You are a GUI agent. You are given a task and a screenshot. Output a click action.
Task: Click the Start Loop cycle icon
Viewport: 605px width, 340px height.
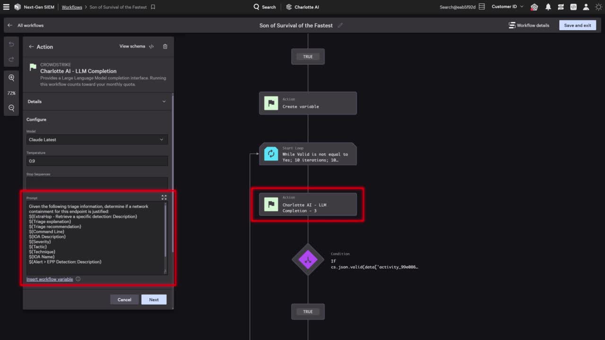tap(271, 154)
